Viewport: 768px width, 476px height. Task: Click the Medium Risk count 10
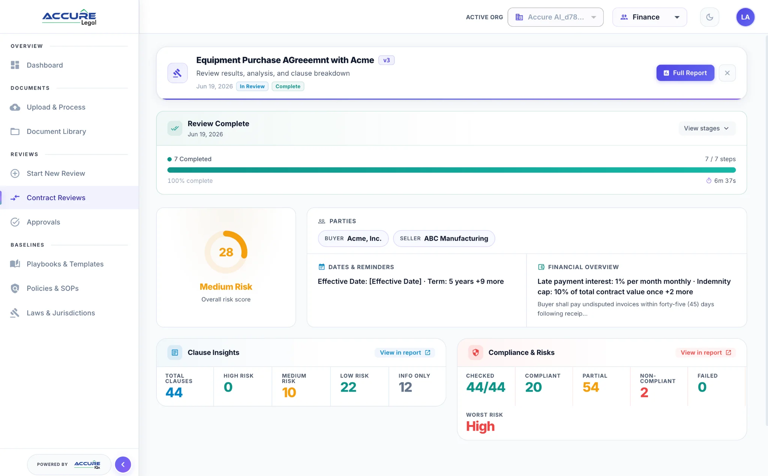click(289, 393)
